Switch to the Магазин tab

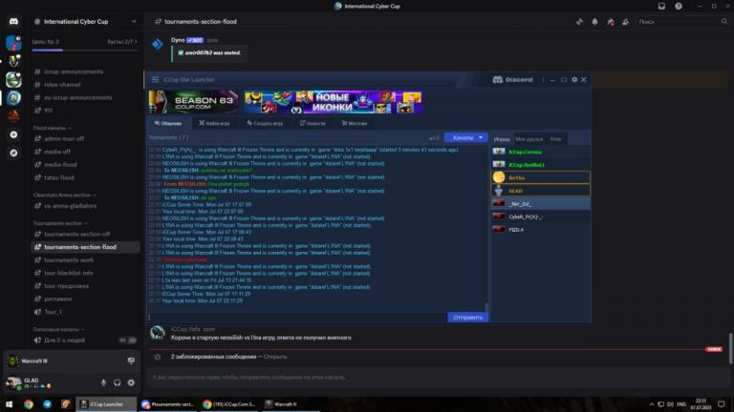point(355,123)
